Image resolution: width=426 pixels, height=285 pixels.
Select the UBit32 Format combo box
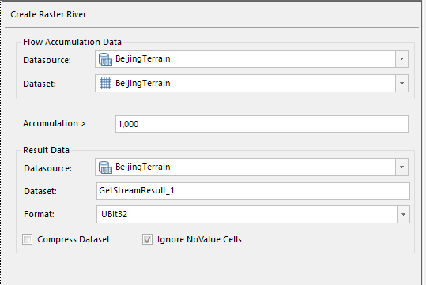253,215
